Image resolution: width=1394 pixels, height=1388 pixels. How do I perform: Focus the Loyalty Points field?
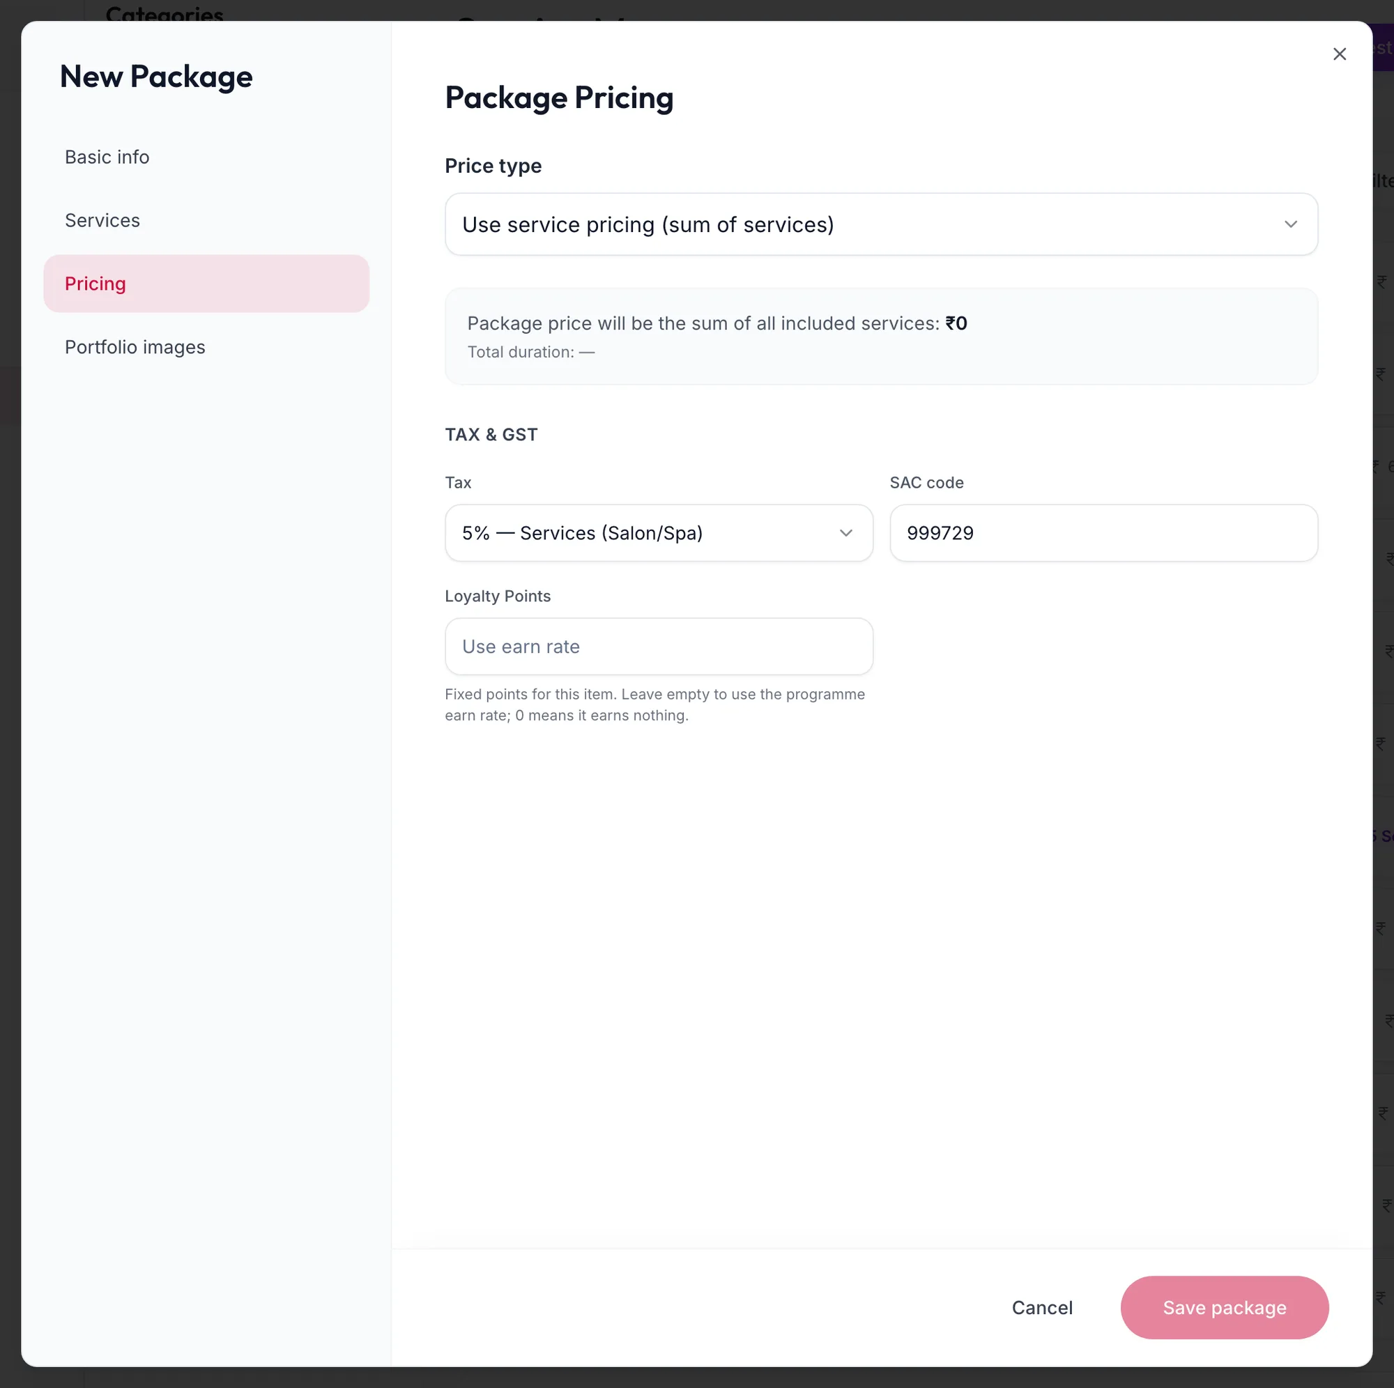click(659, 647)
